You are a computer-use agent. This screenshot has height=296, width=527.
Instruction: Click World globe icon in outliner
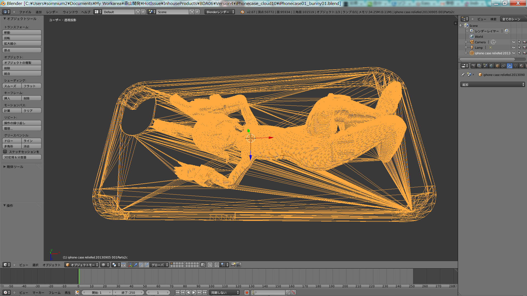point(472,36)
